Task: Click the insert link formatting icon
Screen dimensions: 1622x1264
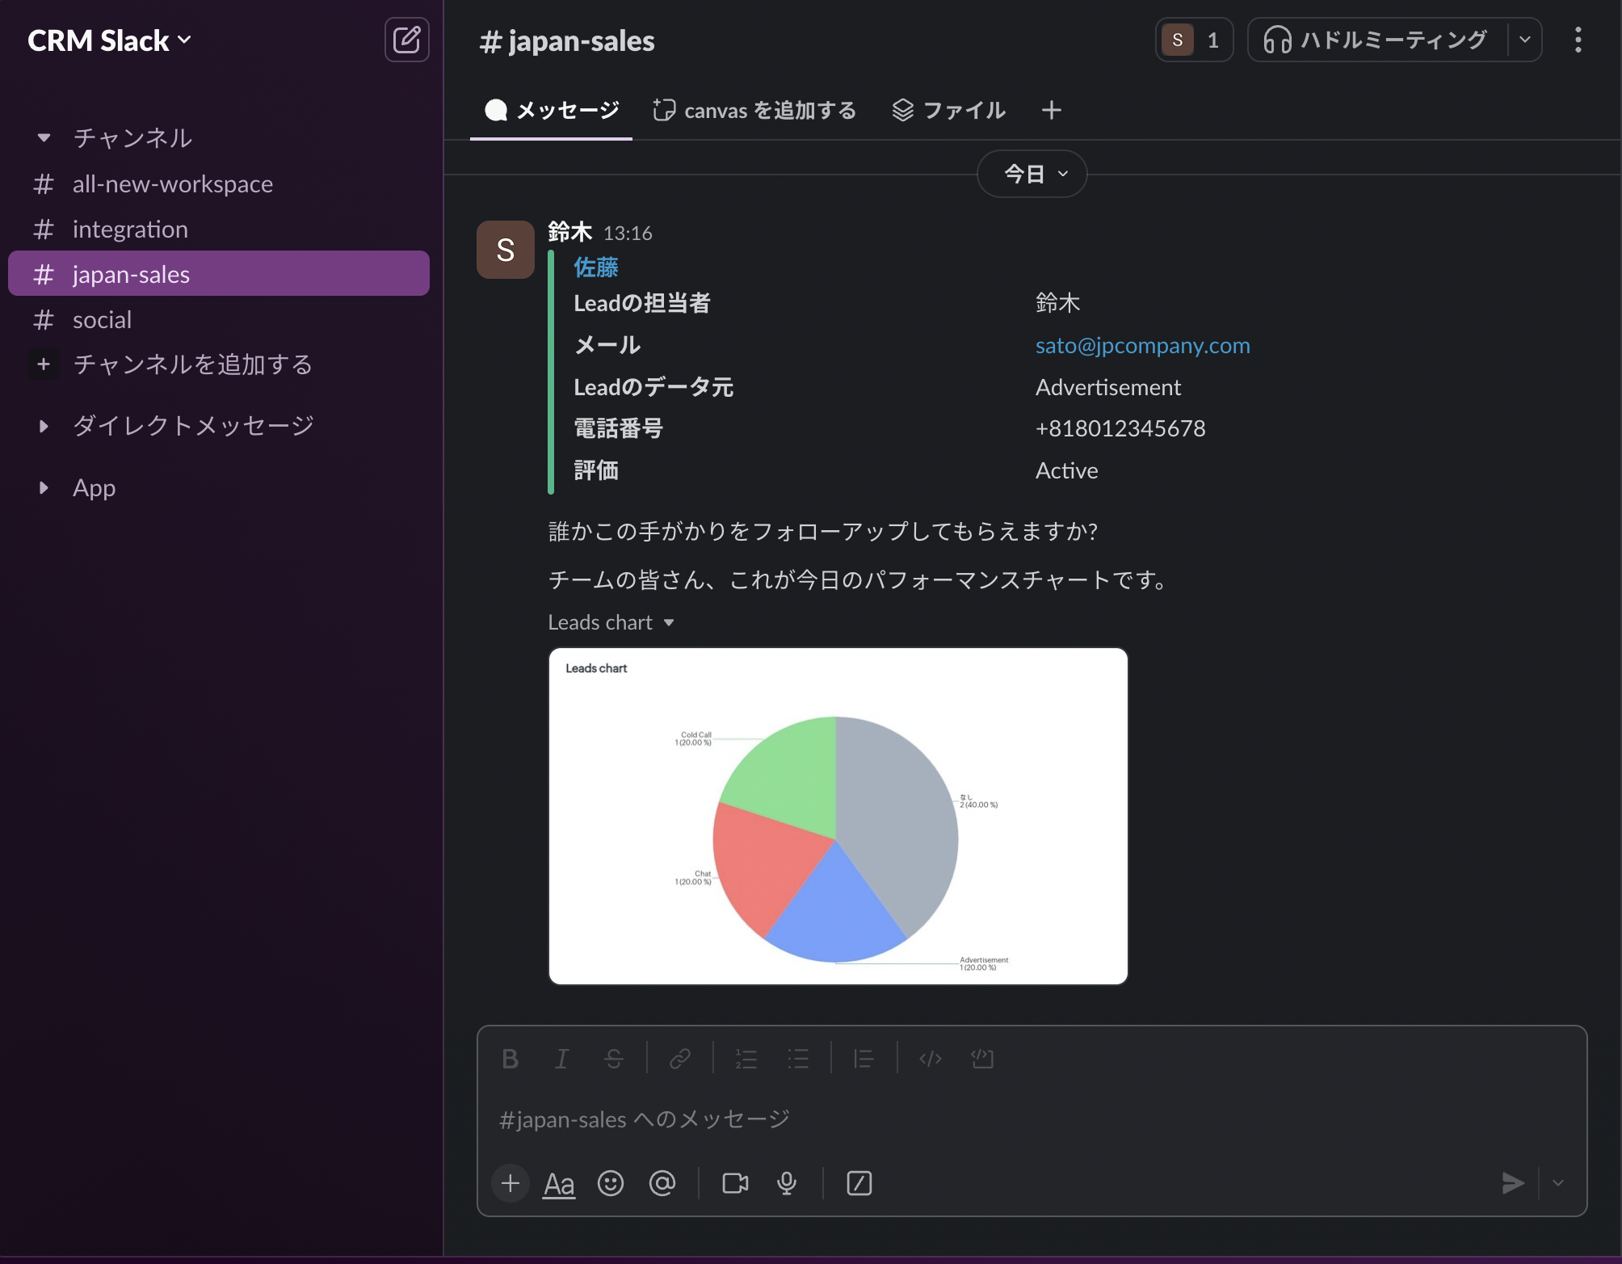Action: point(680,1059)
